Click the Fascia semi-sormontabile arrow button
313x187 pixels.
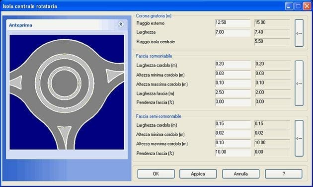[299, 138]
